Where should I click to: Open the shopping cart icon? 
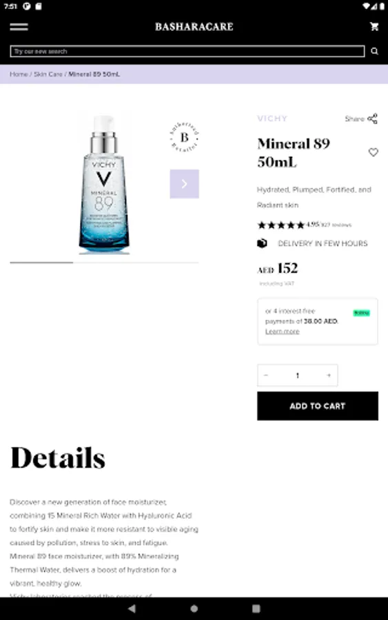click(x=374, y=26)
